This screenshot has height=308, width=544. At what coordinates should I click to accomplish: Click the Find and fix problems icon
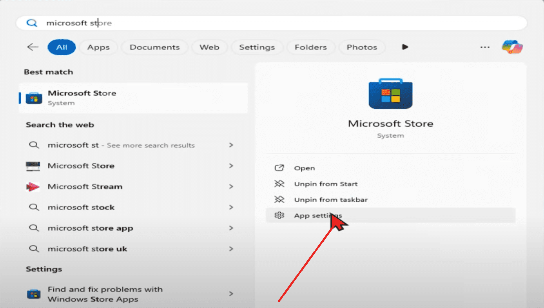coord(33,294)
